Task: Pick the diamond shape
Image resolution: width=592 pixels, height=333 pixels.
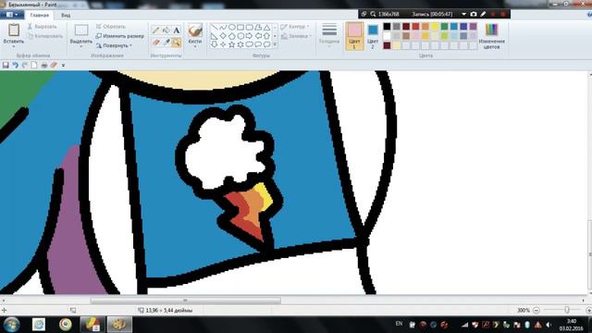Action: 223,36
